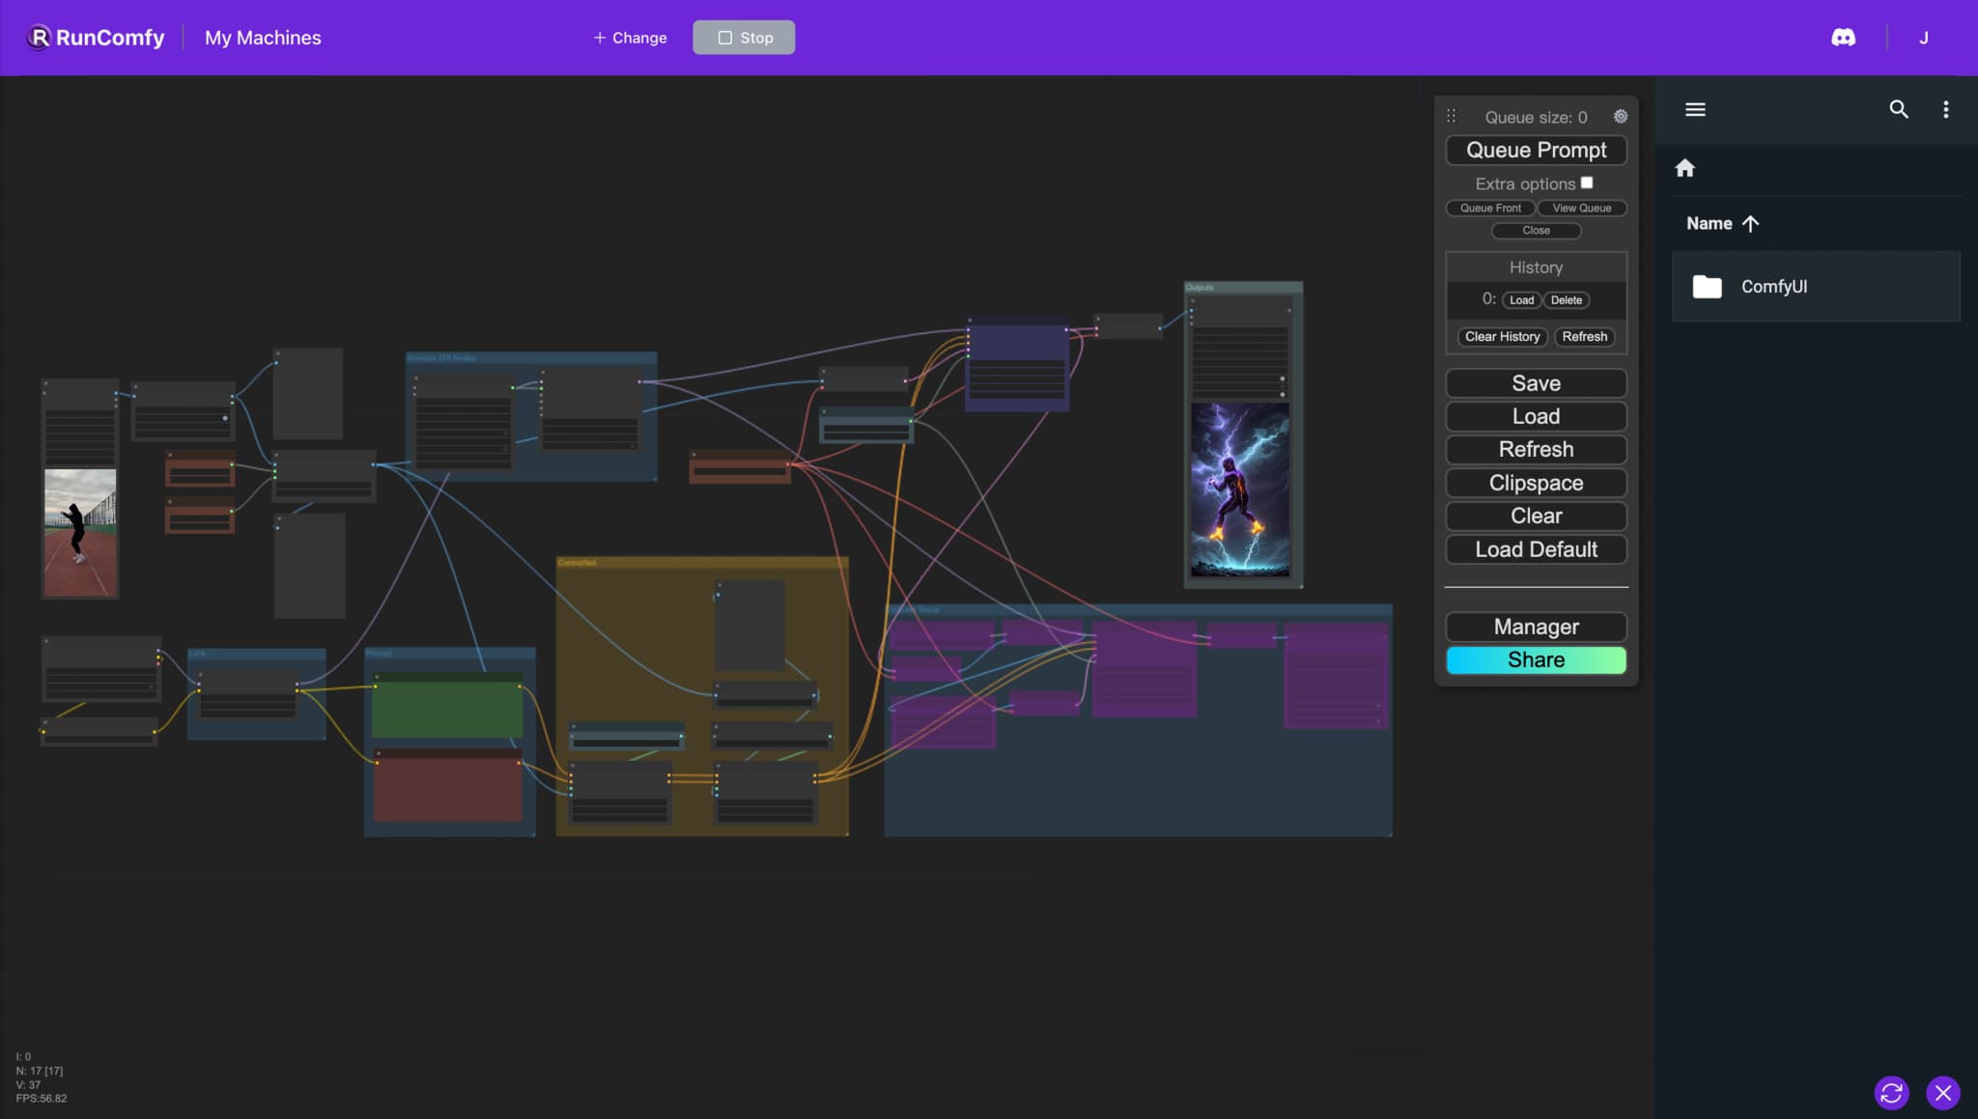Image resolution: width=1978 pixels, height=1119 pixels.
Task: Toggle the Stop machine control
Action: [743, 37]
